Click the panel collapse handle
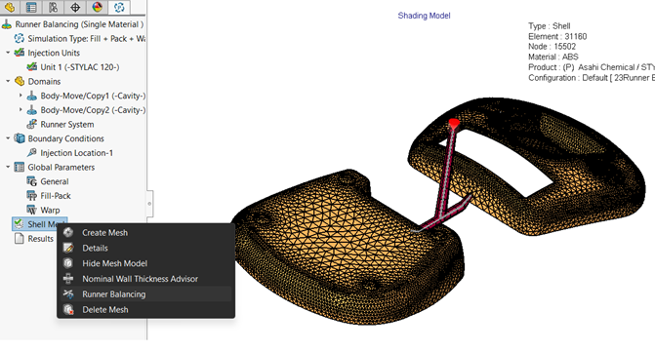Screen dimensions: 655x351 point(149,204)
